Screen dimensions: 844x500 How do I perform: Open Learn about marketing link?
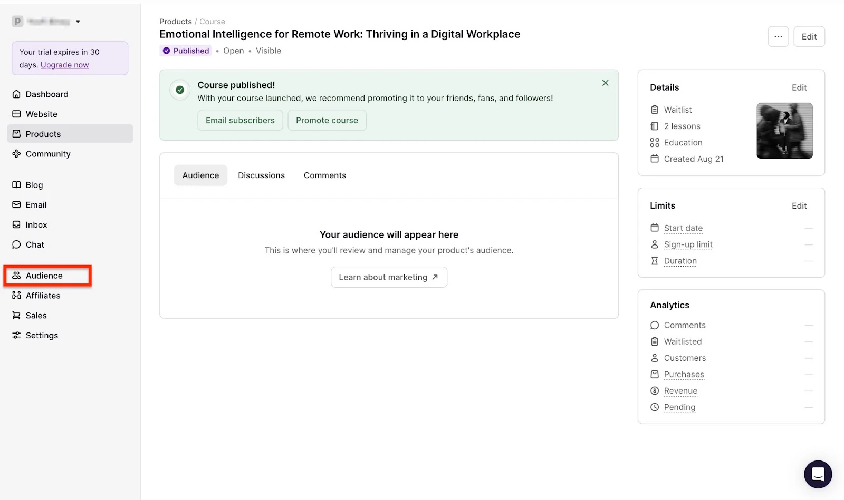(389, 277)
